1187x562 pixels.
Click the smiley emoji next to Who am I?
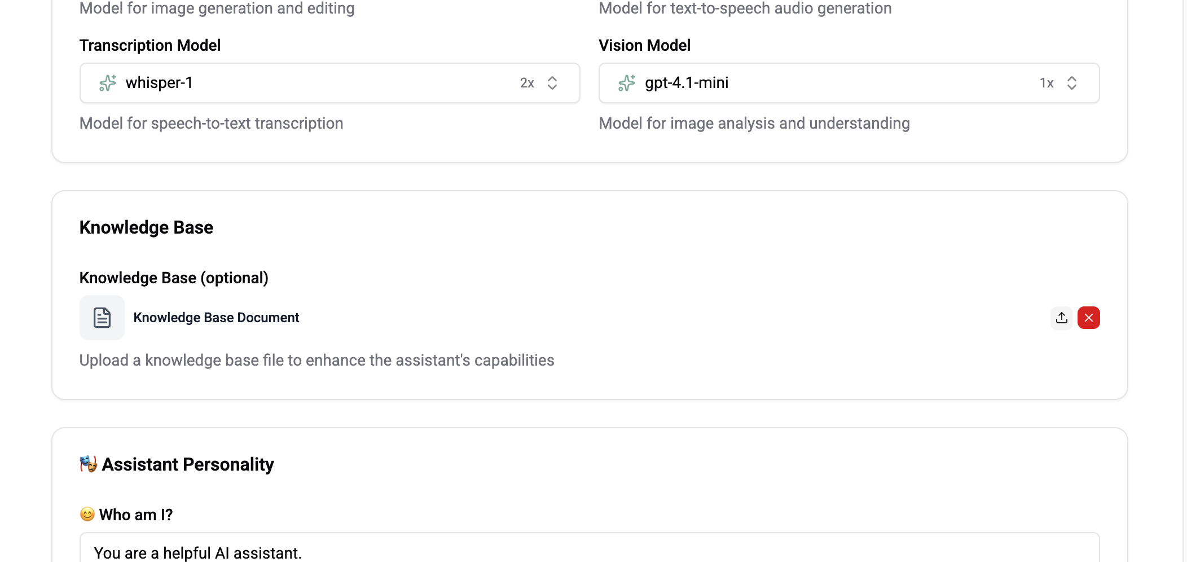click(87, 514)
